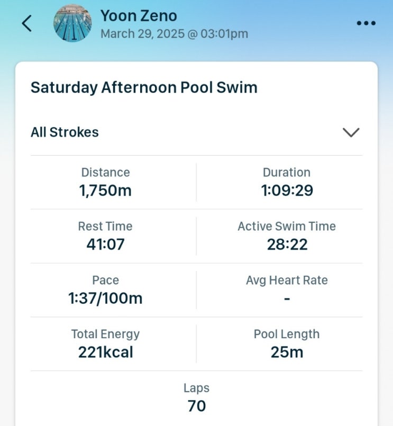Open the three-dot more options menu
393x426 pixels.
pyautogui.click(x=366, y=23)
